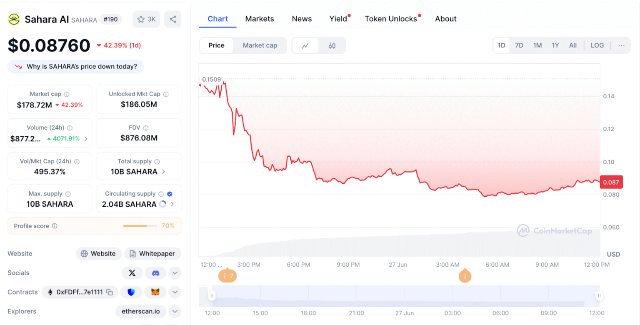
Task: Click the $0.08760 price value
Action: [49, 45]
